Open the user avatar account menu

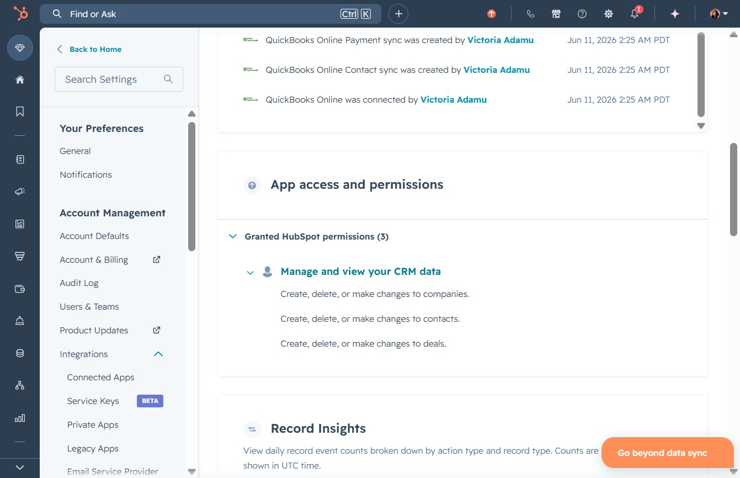pos(718,14)
